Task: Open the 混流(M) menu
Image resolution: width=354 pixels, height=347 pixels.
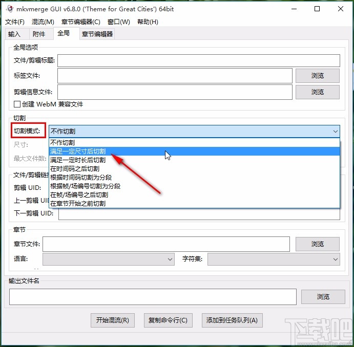Action: point(43,22)
